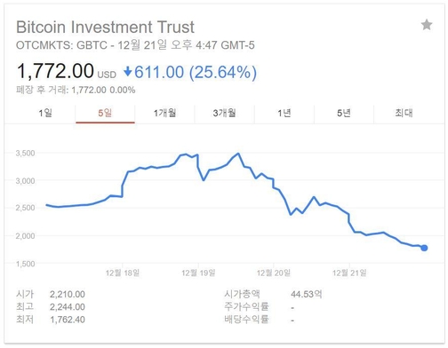
Task: Click the 12월 18일 date label on axis
Action: (x=123, y=273)
